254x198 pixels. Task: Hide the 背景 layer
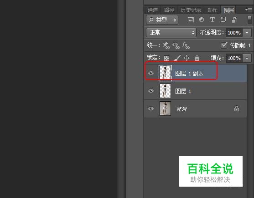[151, 108]
